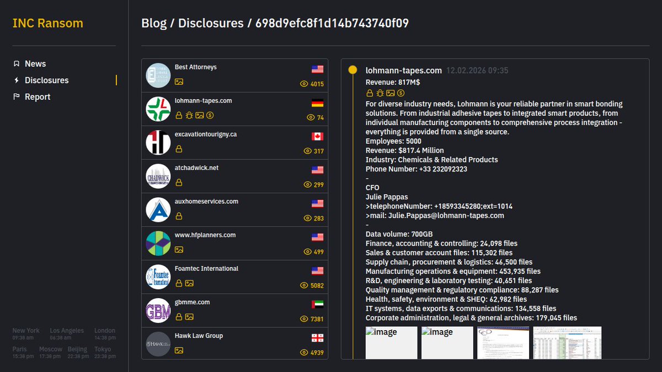The image size is (662, 372).
Task: Click the flag icon beside Report
Action: tap(17, 97)
